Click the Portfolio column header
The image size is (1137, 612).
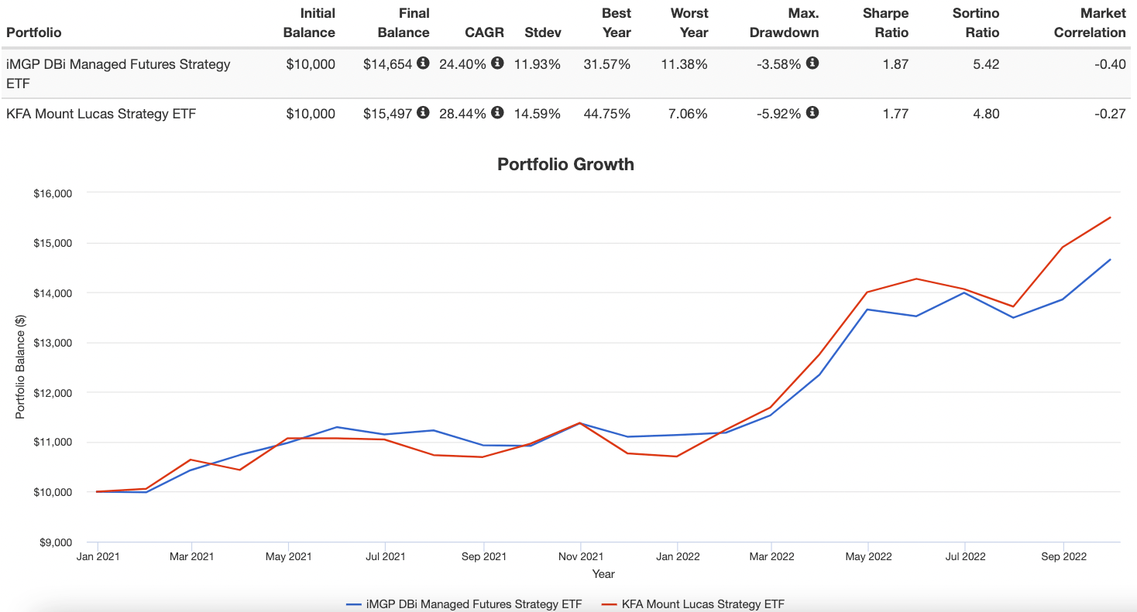(x=33, y=32)
